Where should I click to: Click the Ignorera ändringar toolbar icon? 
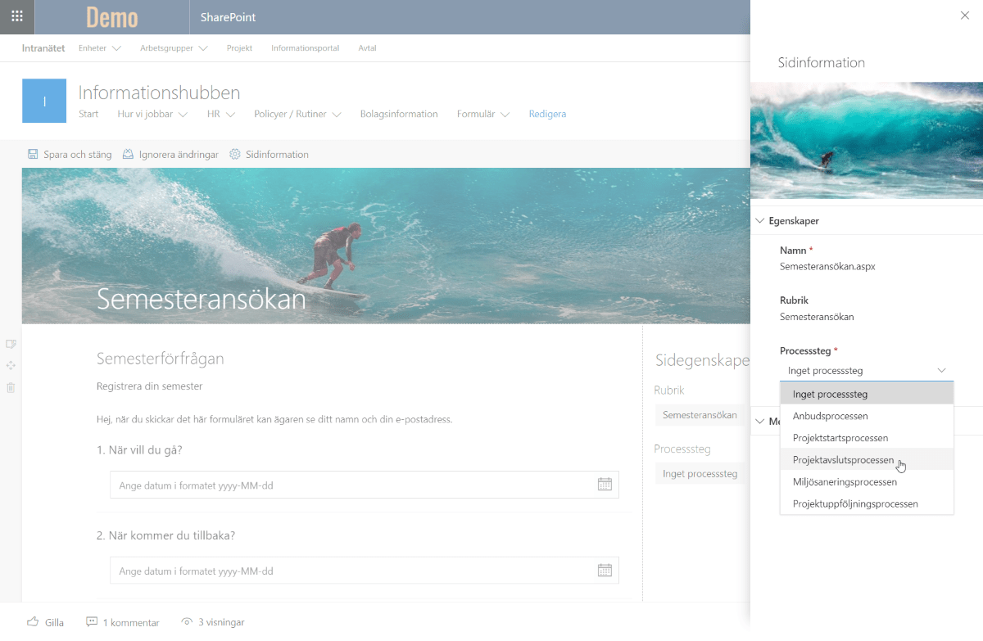tap(128, 154)
